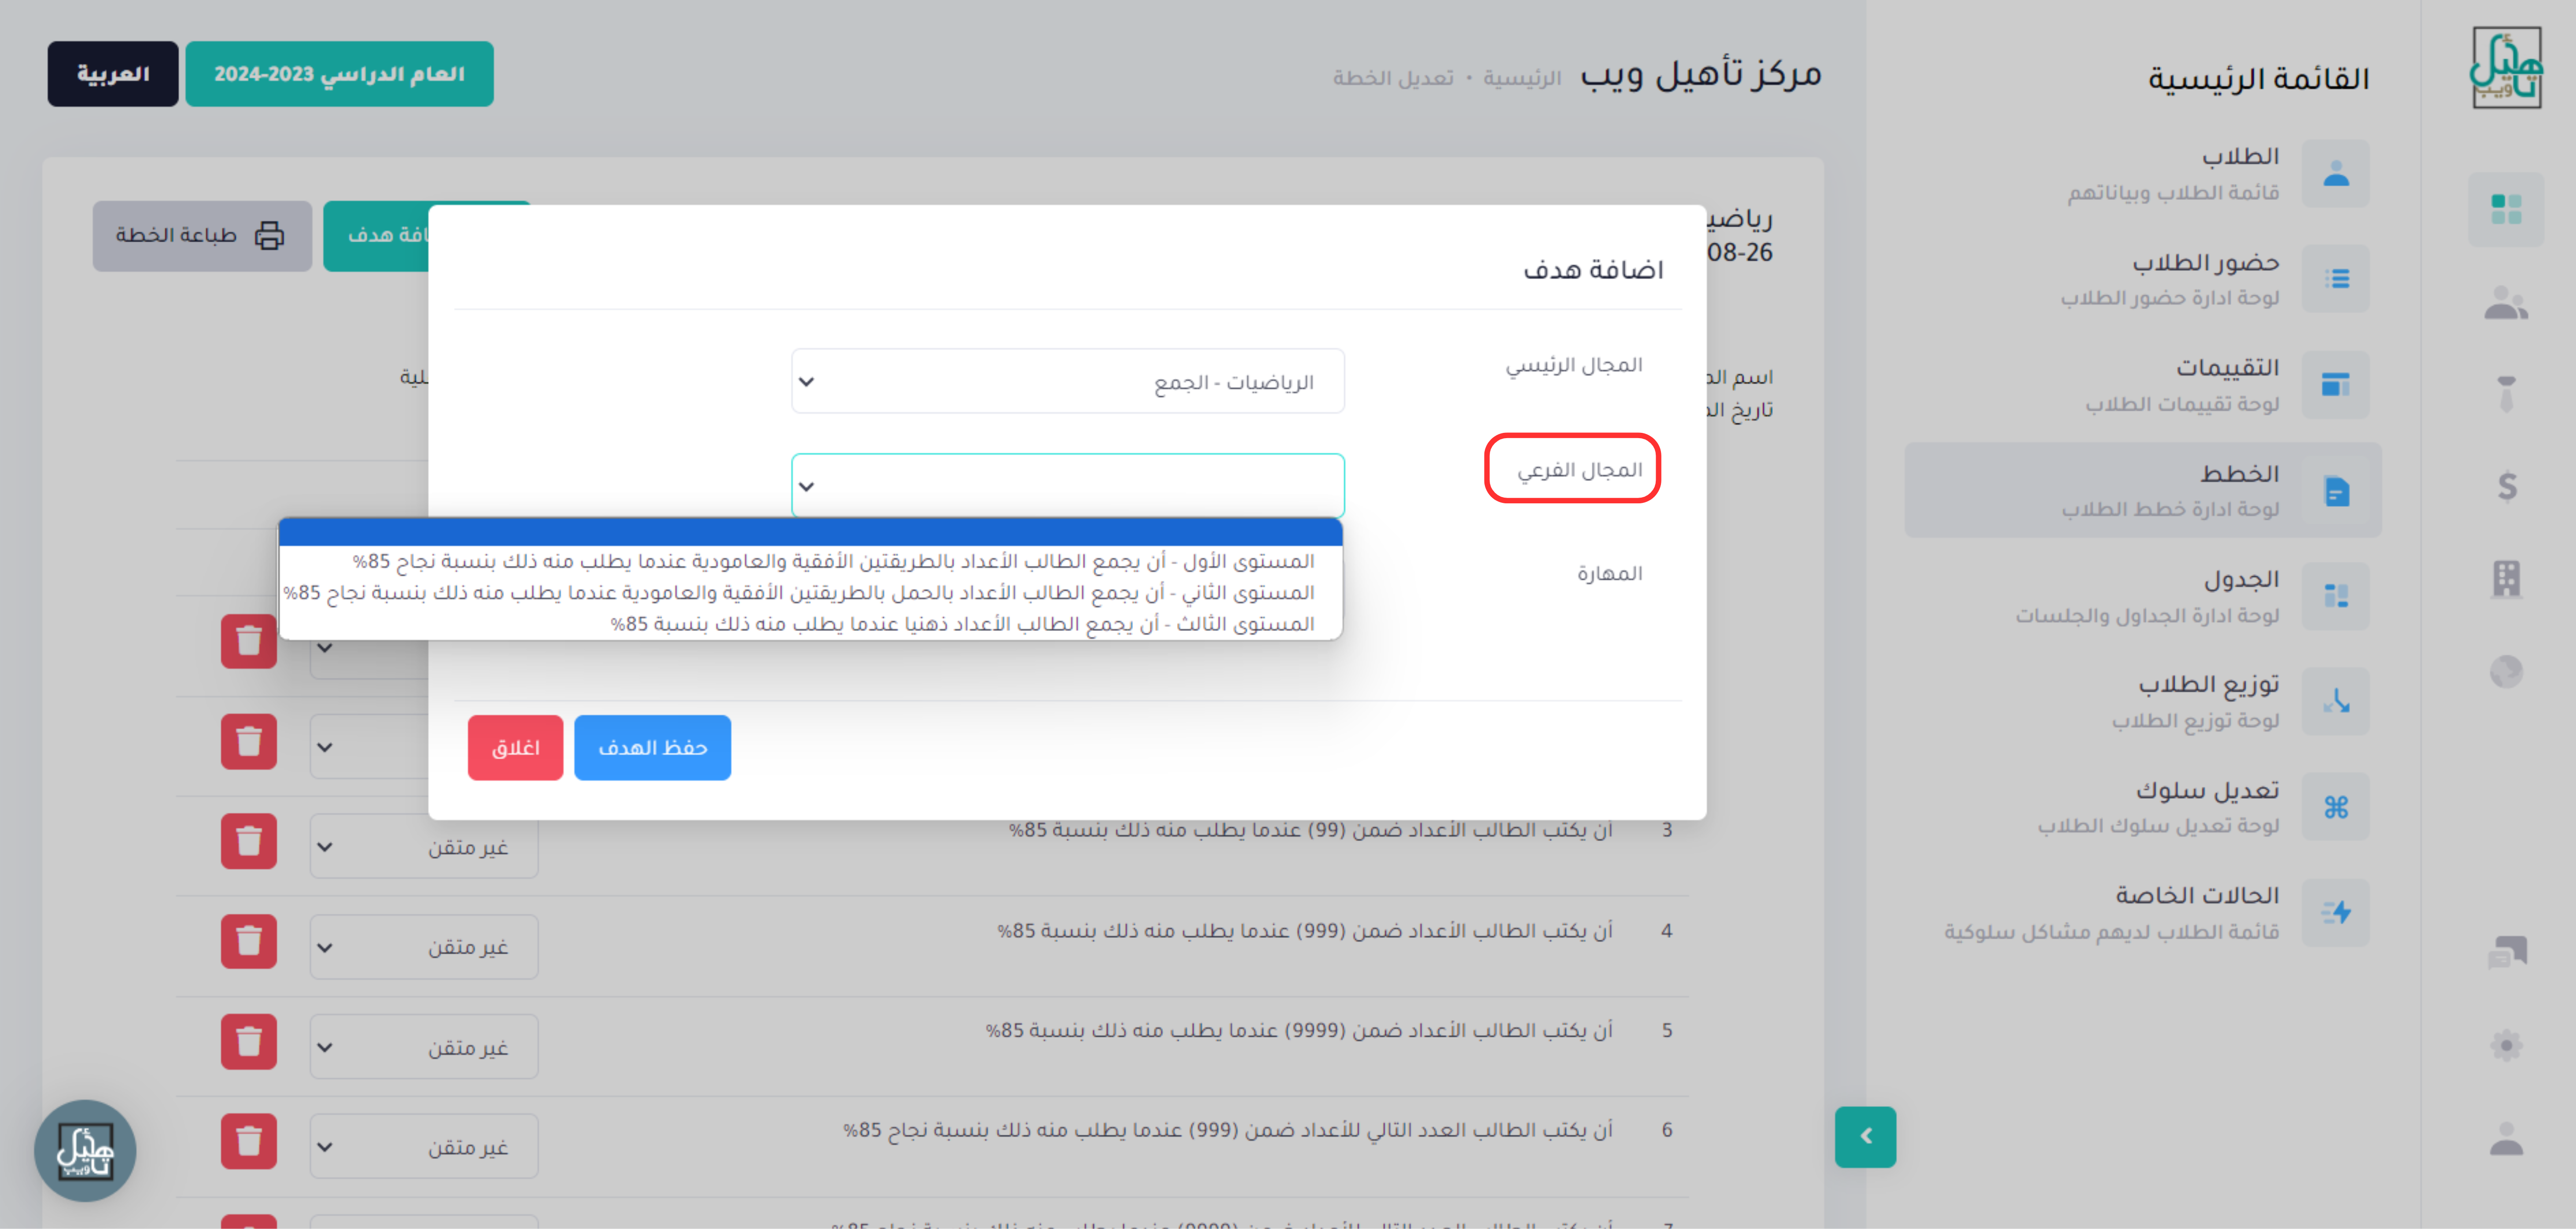Delete goal row 4 with trash icon
Viewport: 2576px width, 1229px height.
click(x=249, y=941)
